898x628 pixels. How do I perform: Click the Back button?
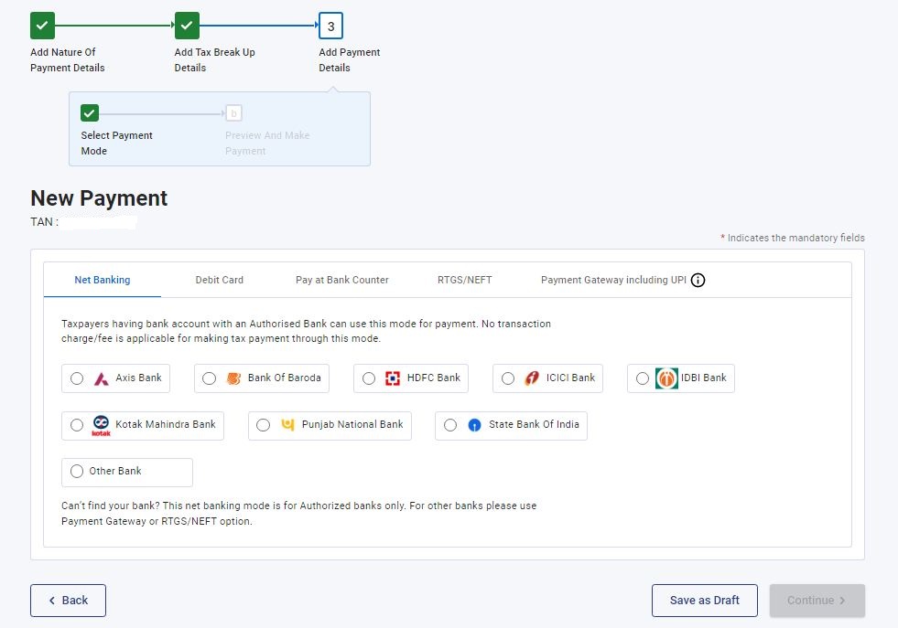pyautogui.click(x=68, y=601)
